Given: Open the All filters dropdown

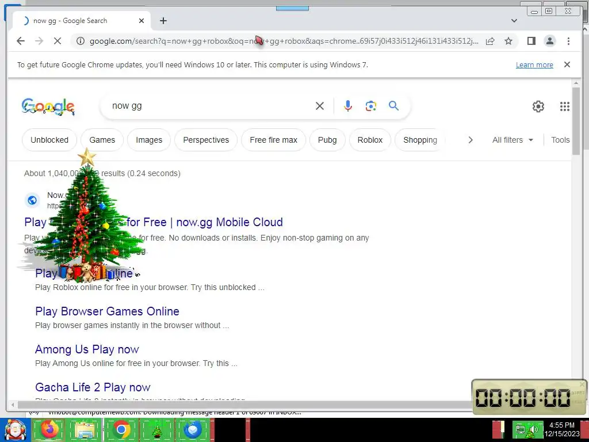Looking at the screenshot, I should 512,140.
